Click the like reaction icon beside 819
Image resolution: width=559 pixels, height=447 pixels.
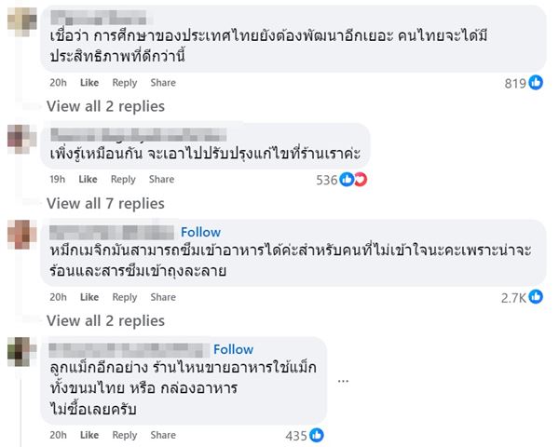pyautogui.click(x=537, y=83)
